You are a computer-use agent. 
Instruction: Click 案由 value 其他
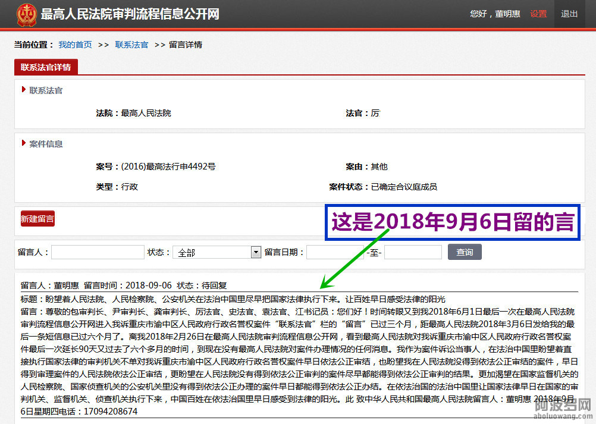point(379,167)
